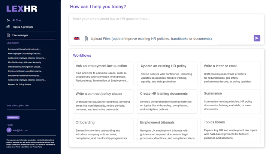This screenshot has width=272, height=154.
Task: Open the Topics library workflow card
Action: [231, 130]
